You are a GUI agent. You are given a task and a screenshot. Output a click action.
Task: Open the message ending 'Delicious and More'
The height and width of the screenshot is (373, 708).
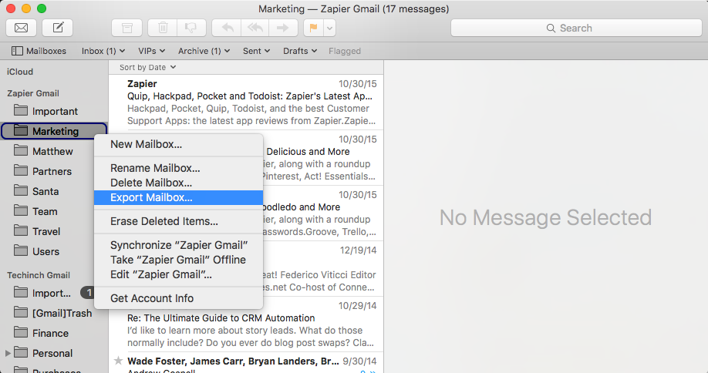click(323, 158)
